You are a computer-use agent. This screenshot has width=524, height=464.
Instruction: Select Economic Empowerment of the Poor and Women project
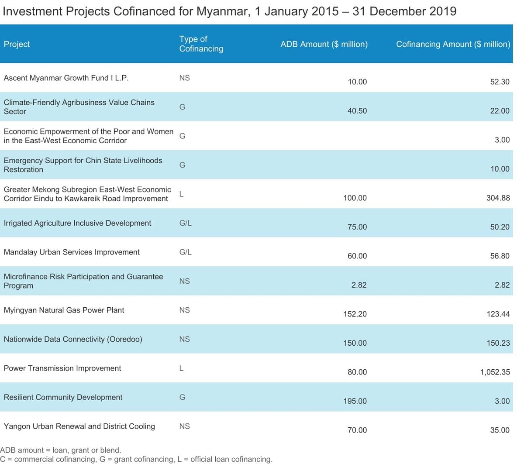coord(89,136)
